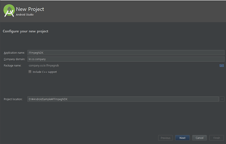Image resolution: width=226 pixels, height=144 pixels.
Task: Click the greyed-out Finish button
Action: pyautogui.click(x=217, y=138)
